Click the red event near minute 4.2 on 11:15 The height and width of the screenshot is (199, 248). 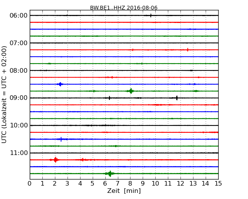(x=82, y=160)
